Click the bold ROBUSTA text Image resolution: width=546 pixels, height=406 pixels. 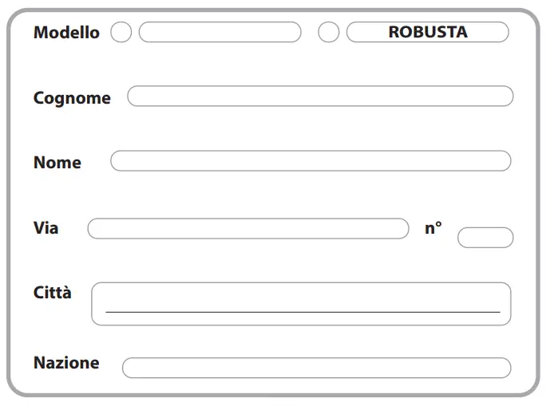click(428, 33)
